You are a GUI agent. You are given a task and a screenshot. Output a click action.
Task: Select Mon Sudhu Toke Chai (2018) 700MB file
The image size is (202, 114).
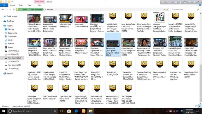(x=128, y=16)
